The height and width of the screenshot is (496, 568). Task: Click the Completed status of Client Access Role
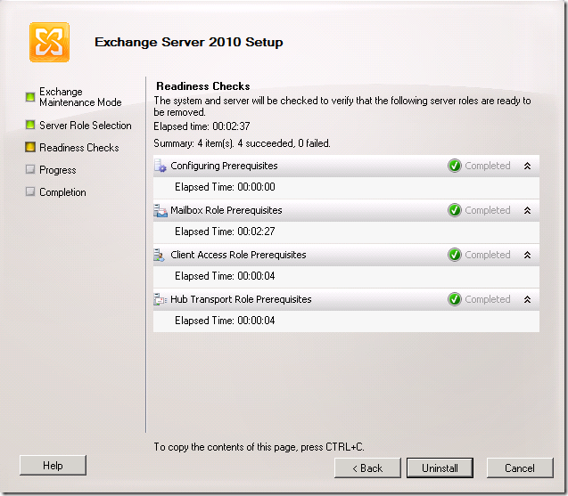pos(488,255)
